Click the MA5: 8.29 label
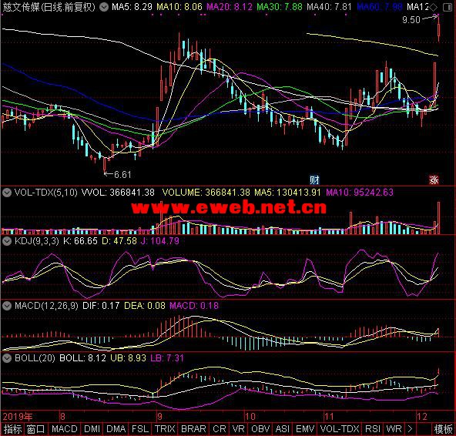This screenshot has width=456, height=436. (132, 7)
